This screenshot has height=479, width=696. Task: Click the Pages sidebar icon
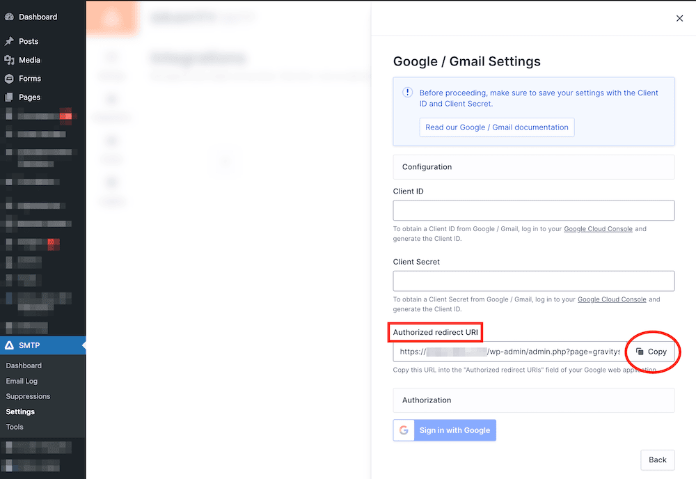click(x=9, y=97)
